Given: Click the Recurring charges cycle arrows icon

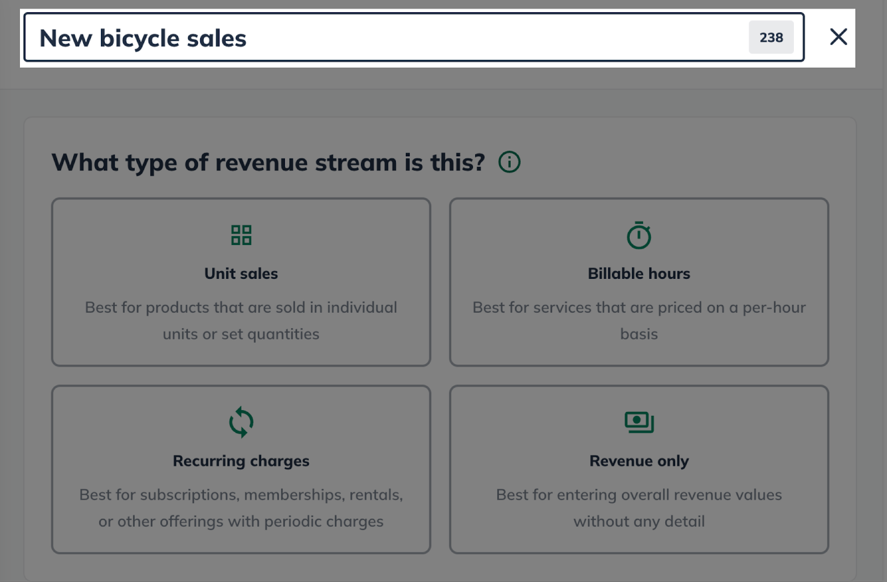Looking at the screenshot, I should pyautogui.click(x=241, y=422).
